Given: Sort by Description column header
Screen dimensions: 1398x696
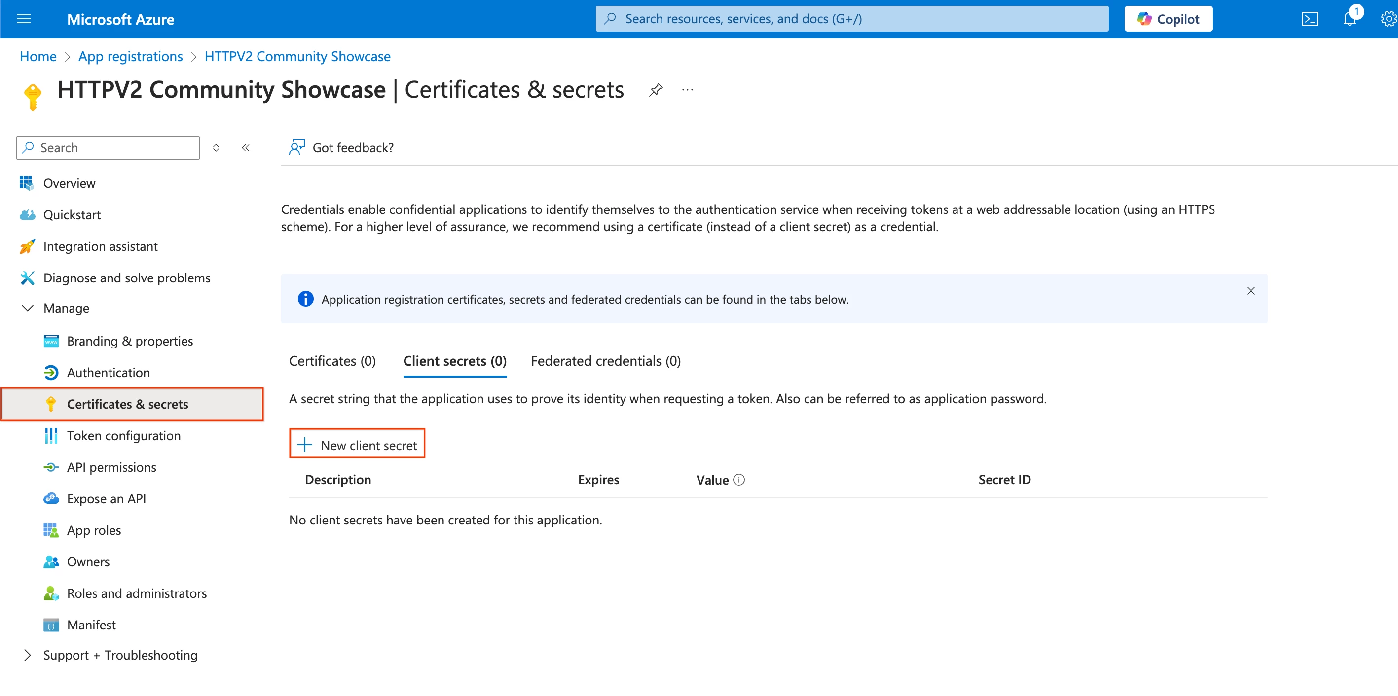Looking at the screenshot, I should coord(337,480).
